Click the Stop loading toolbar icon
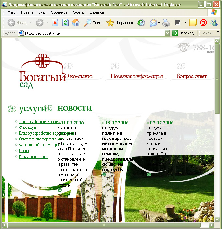Screen dimensions: 222x229 pyautogui.click(x=55, y=23)
